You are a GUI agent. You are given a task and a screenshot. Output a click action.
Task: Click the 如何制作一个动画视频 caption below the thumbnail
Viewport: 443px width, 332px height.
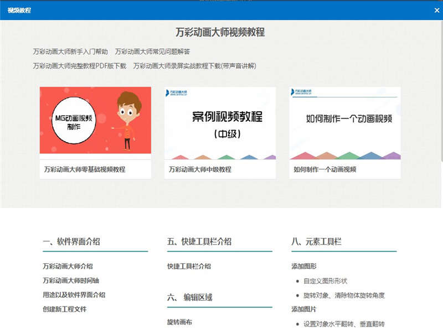click(x=325, y=169)
